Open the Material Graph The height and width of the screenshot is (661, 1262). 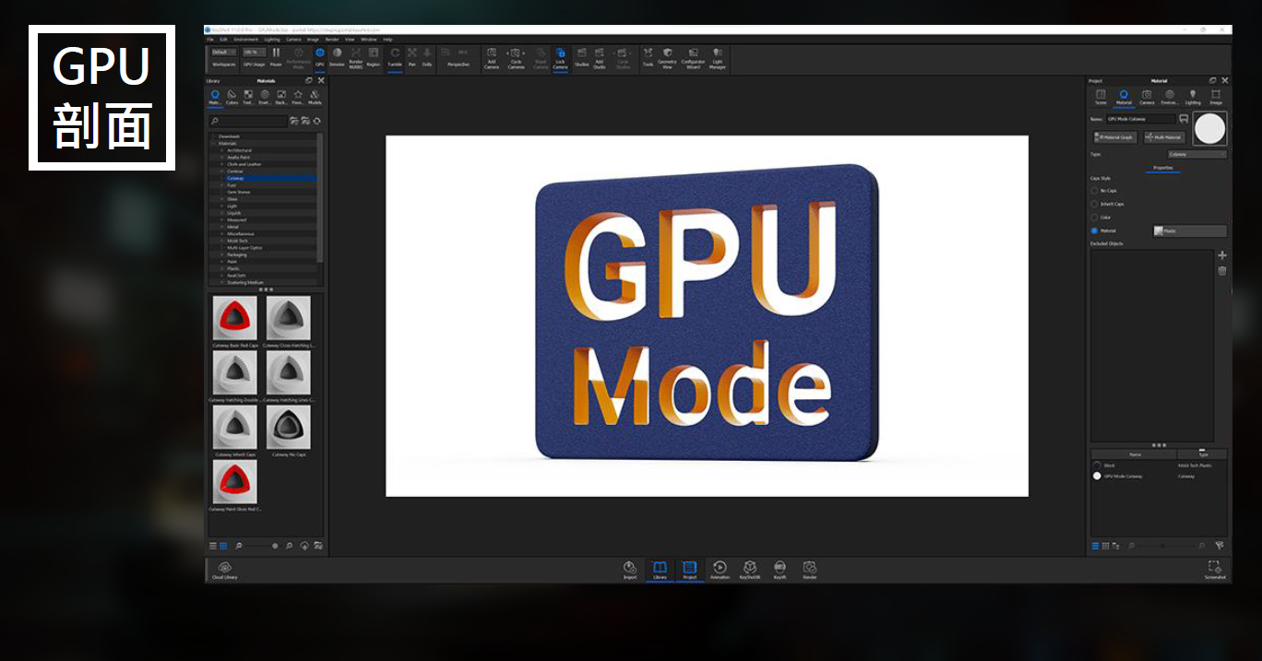[1113, 137]
